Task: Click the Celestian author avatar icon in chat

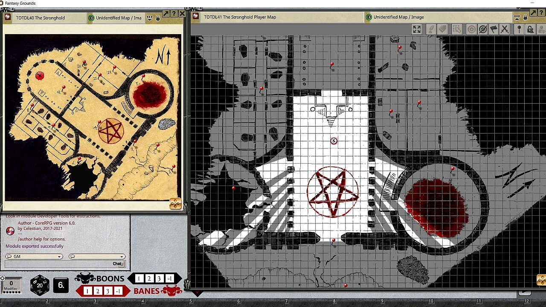Action: click(10, 231)
